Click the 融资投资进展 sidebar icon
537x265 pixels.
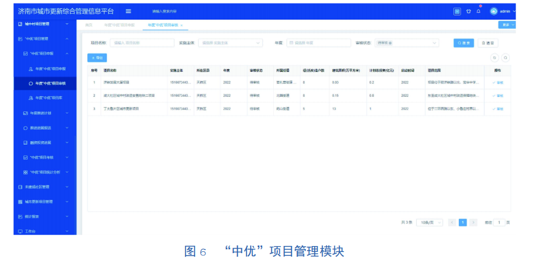click(25, 143)
